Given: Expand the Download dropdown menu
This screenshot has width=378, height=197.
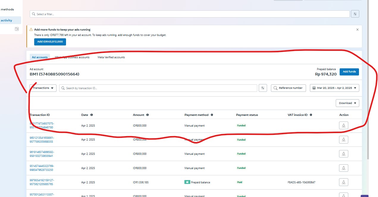Looking at the screenshot, I should pos(347,103).
